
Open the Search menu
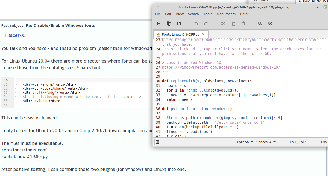[x=194, y=14]
